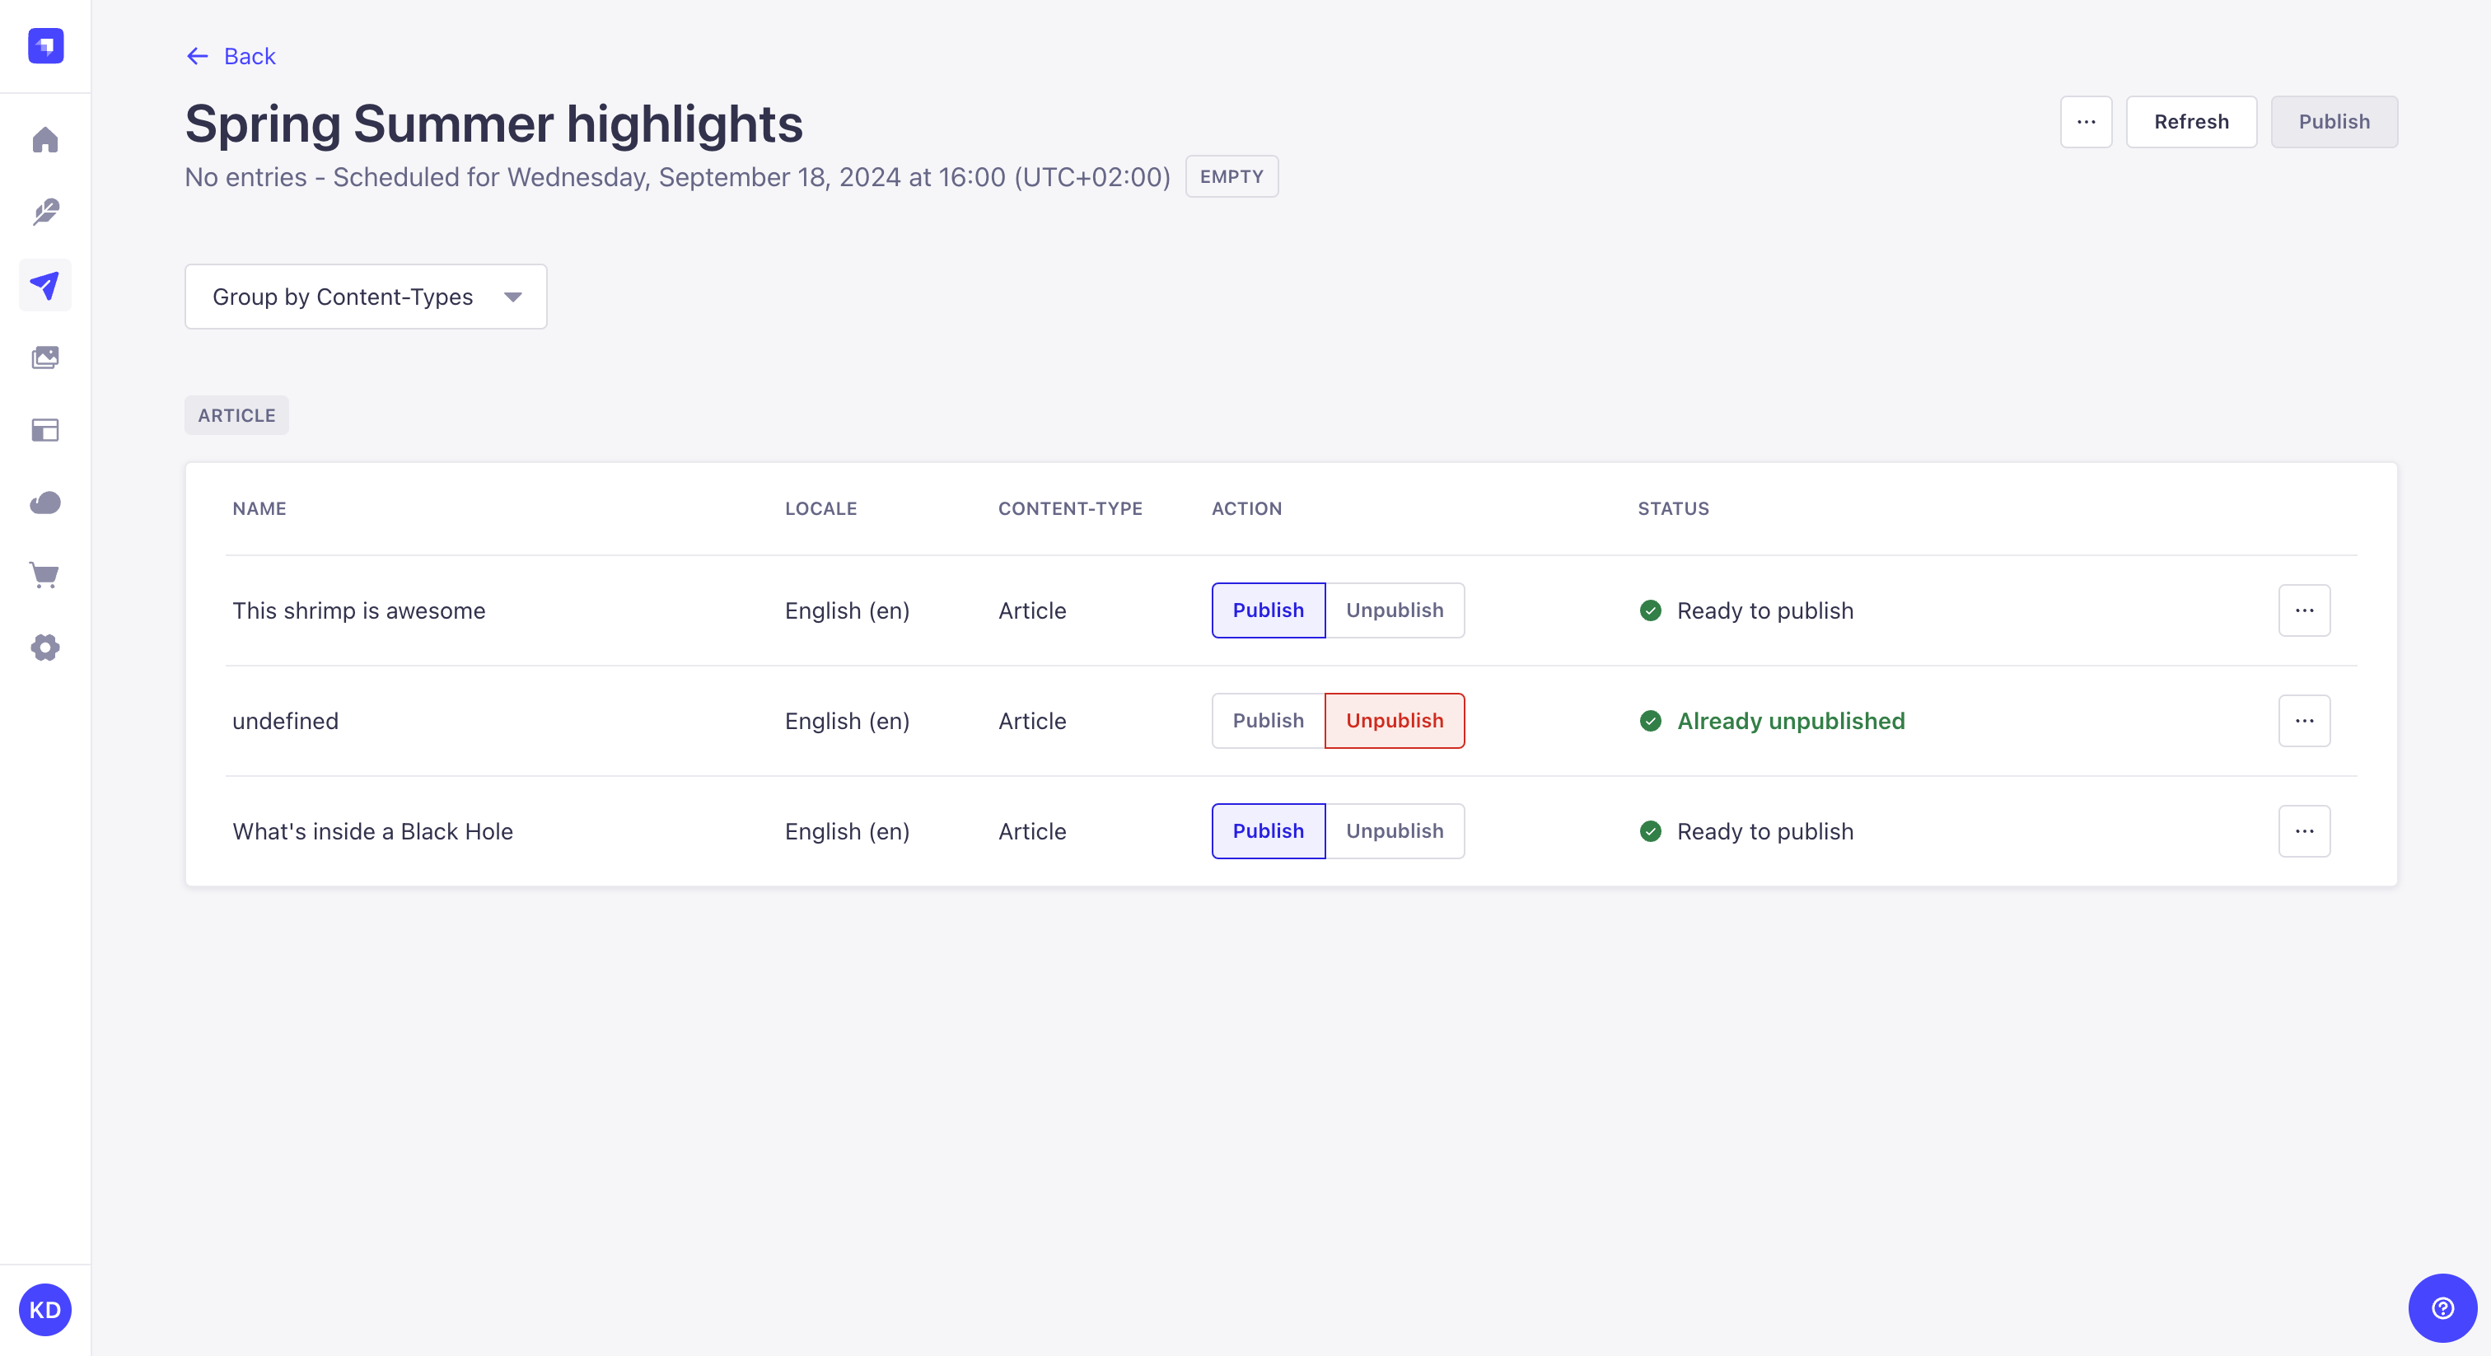The height and width of the screenshot is (1356, 2491).
Task: Set shrimp article action to Unpublish
Action: pyautogui.click(x=1395, y=610)
